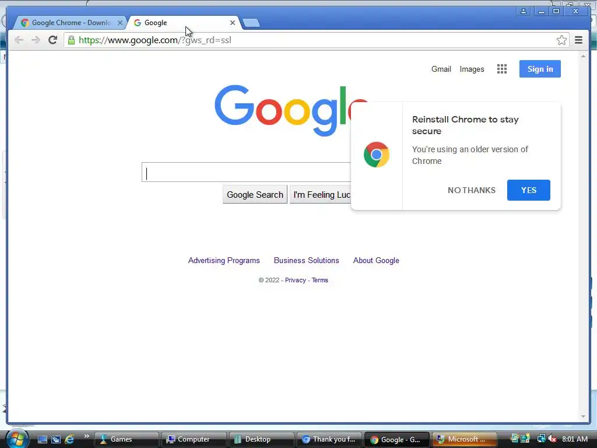Open the Gmail link

coord(441,69)
